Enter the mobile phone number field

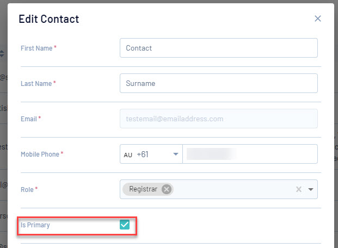(250, 154)
